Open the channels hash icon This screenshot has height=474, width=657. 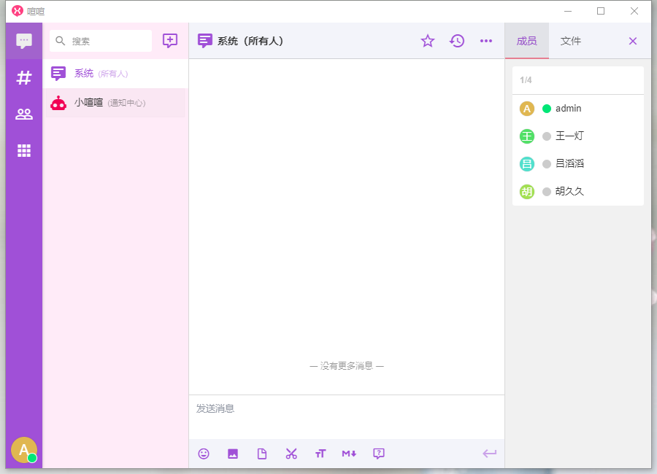24,77
